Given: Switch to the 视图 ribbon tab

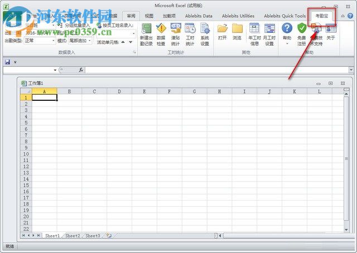Looking at the screenshot, I should click(x=149, y=16).
